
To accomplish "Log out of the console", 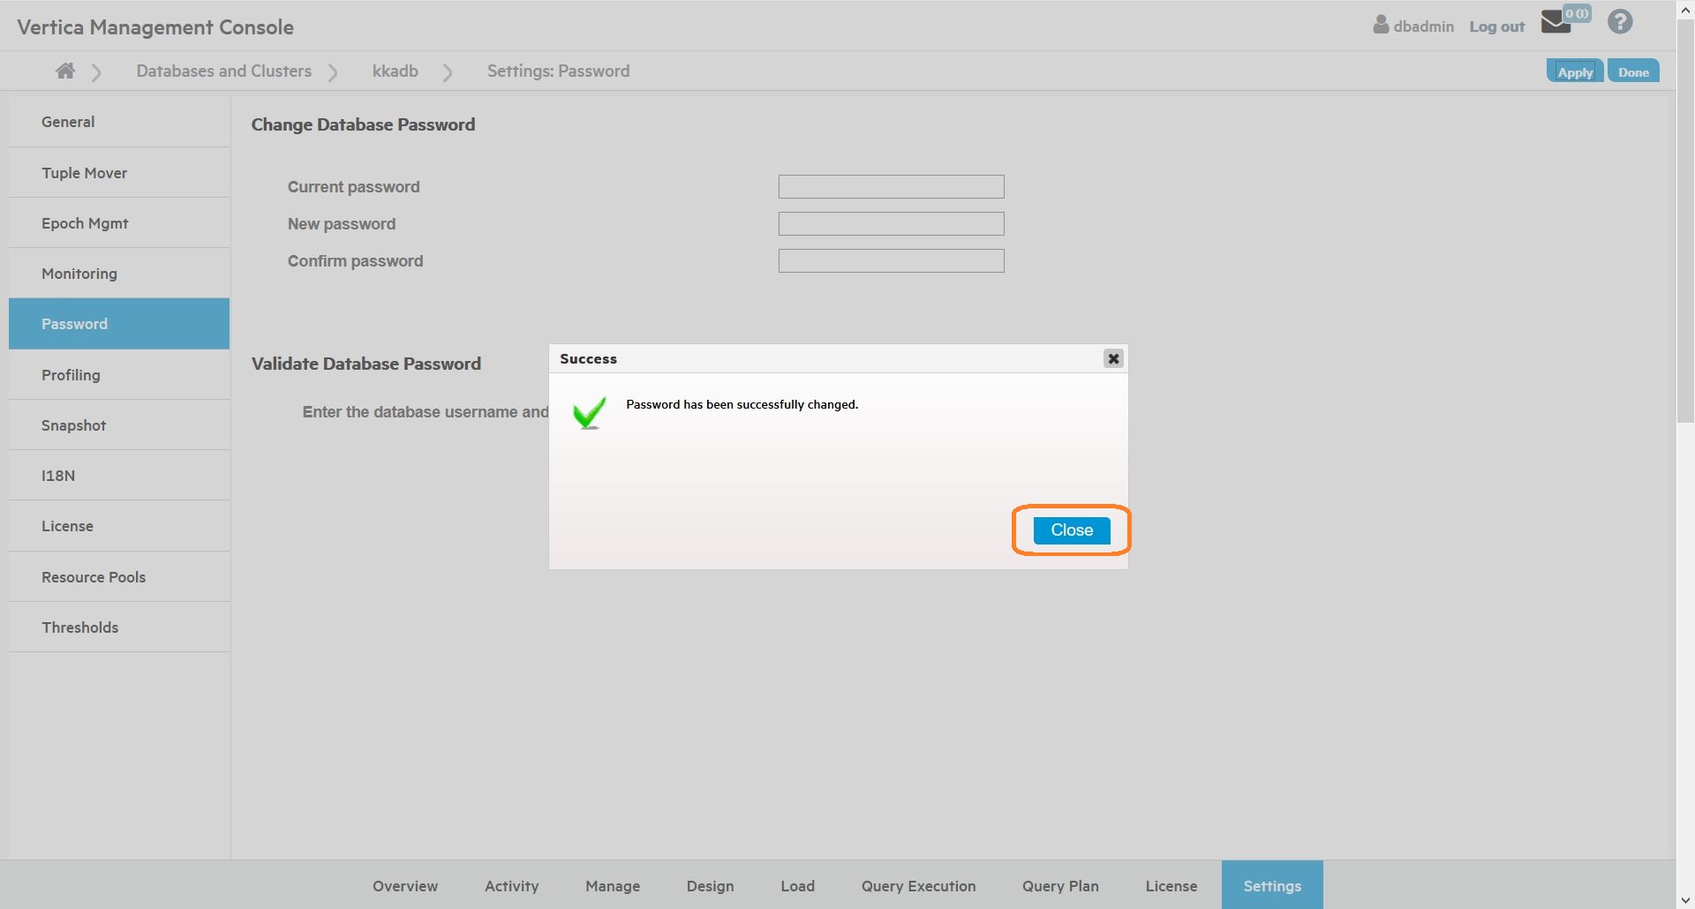I will click(1496, 26).
